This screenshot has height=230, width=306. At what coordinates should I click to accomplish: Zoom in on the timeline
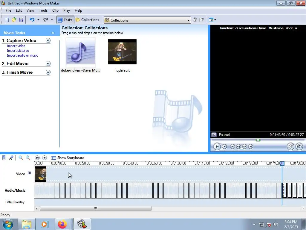point(21,158)
